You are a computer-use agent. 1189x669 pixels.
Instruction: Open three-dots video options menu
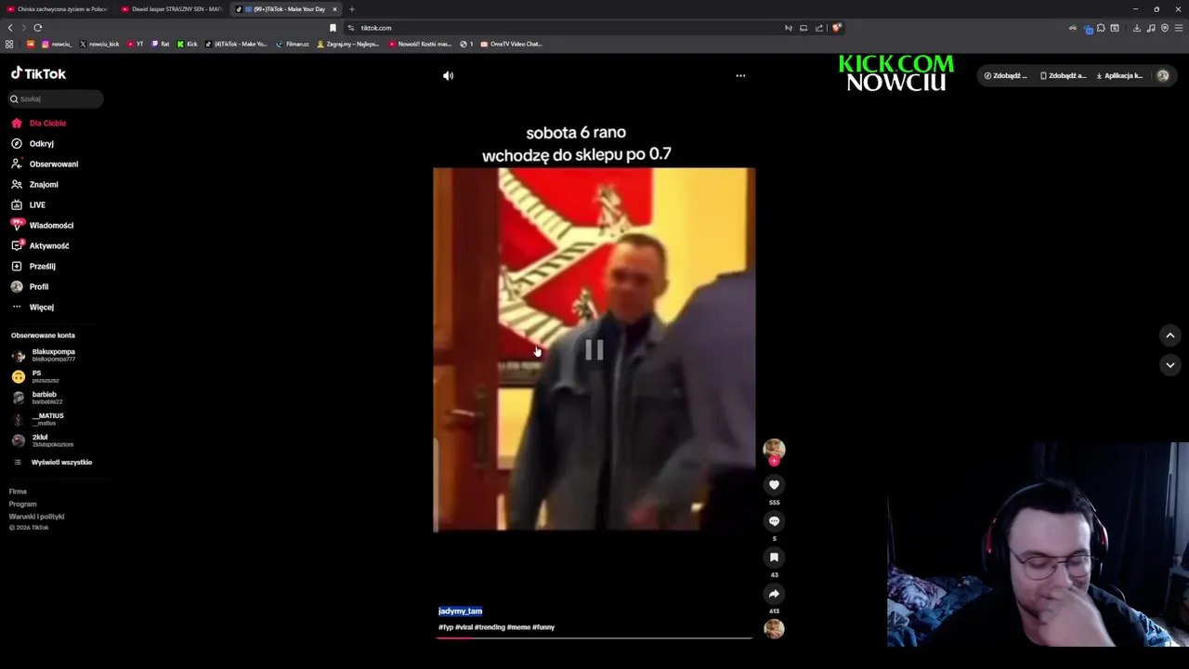click(740, 75)
